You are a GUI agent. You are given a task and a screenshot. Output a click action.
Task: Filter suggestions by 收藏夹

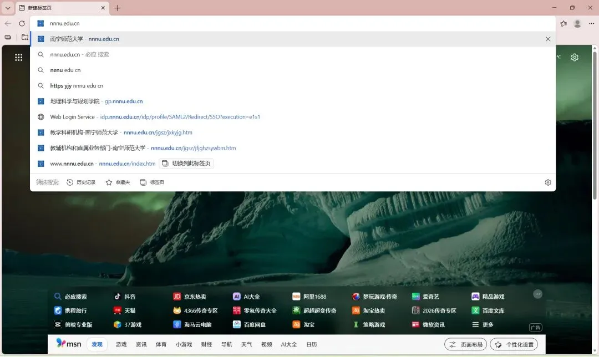tap(118, 182)
